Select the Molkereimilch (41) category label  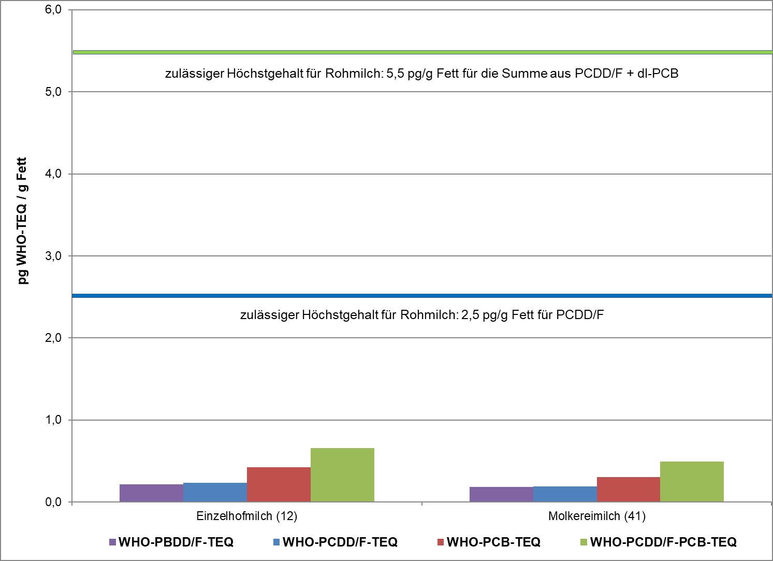click(597, 516)
